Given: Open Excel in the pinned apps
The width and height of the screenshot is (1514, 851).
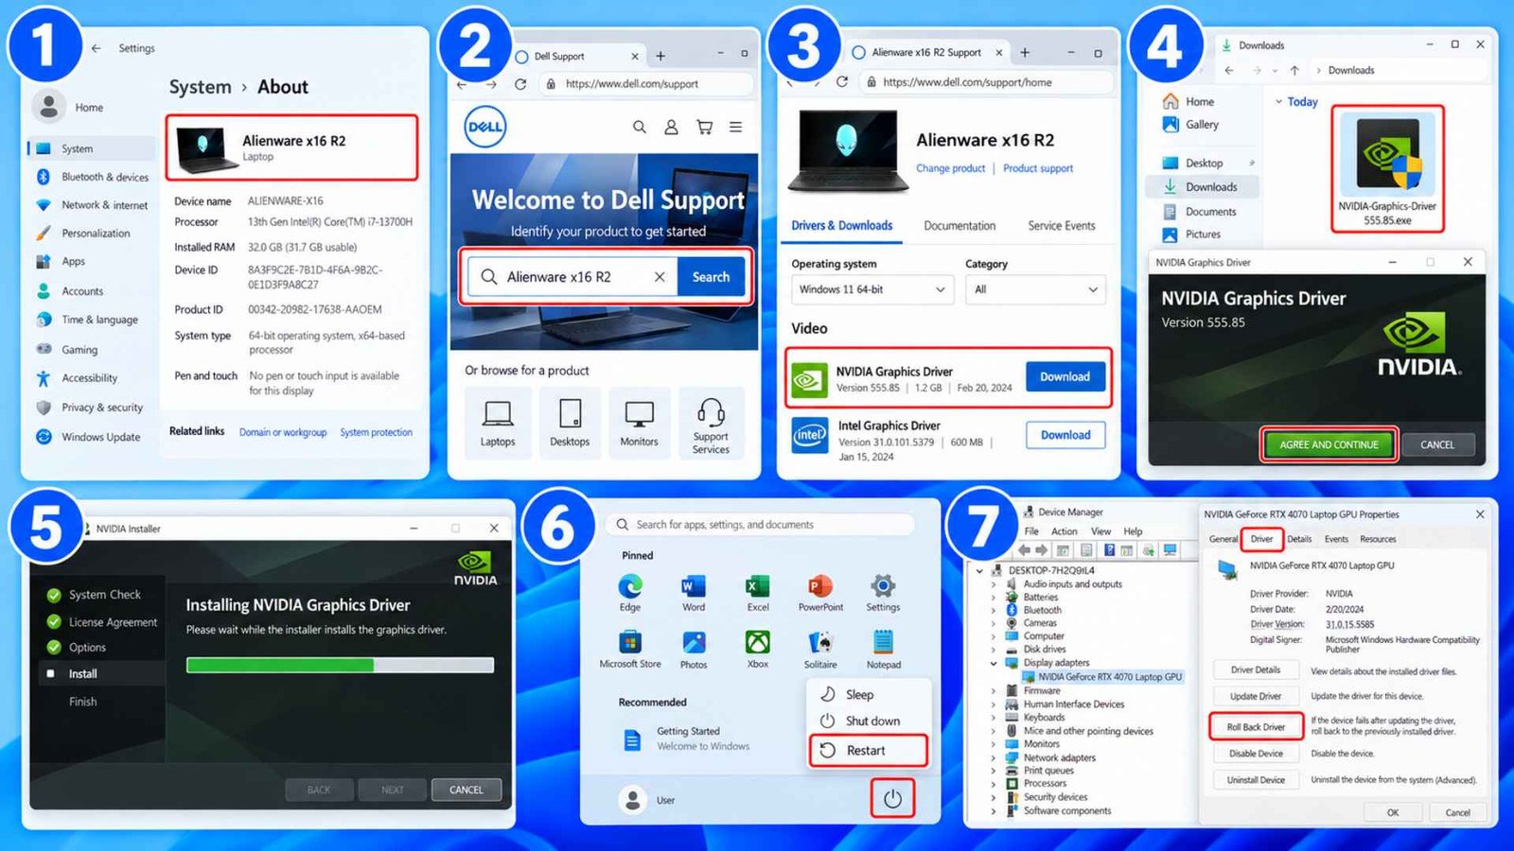Looking at the screenshot, I should point(757,592).
